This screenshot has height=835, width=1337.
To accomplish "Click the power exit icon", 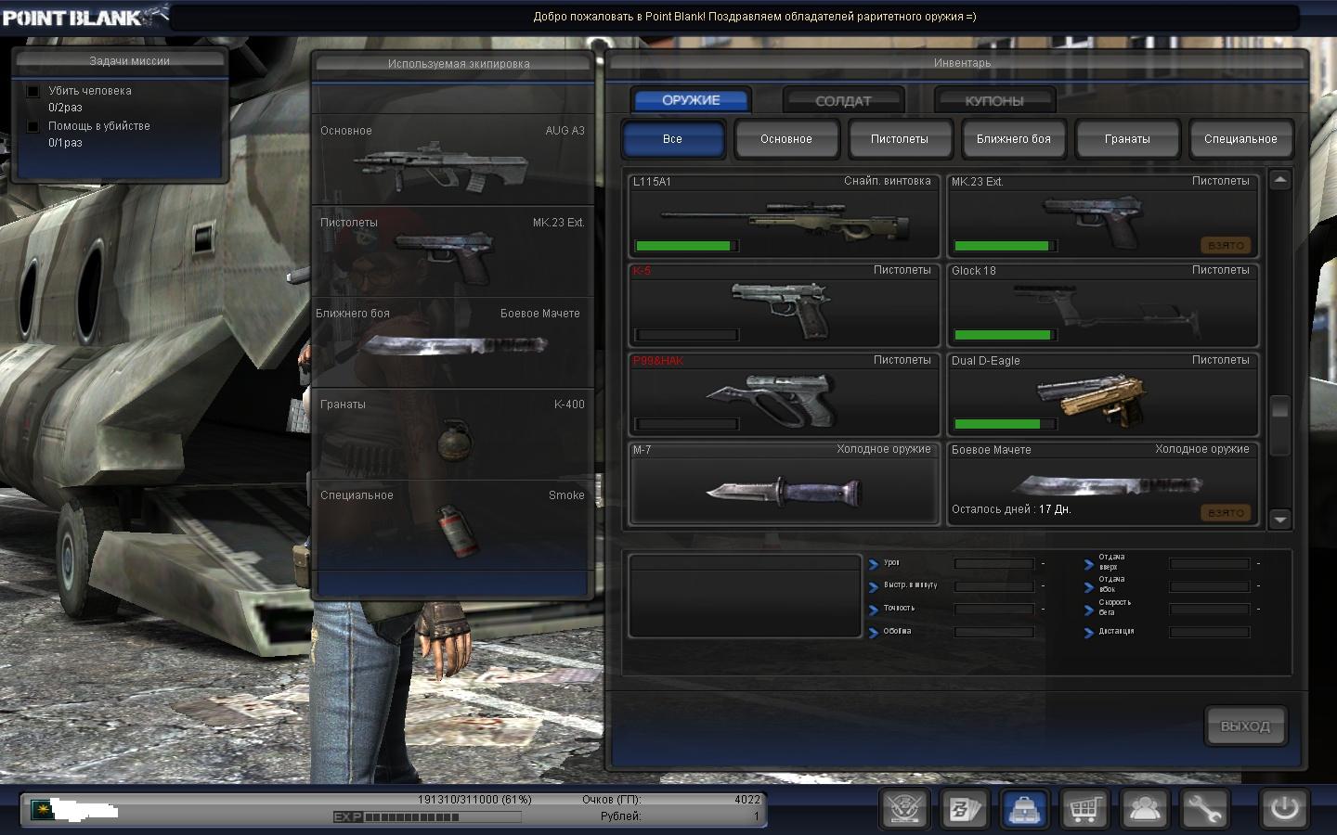I will click(1284, 808).
